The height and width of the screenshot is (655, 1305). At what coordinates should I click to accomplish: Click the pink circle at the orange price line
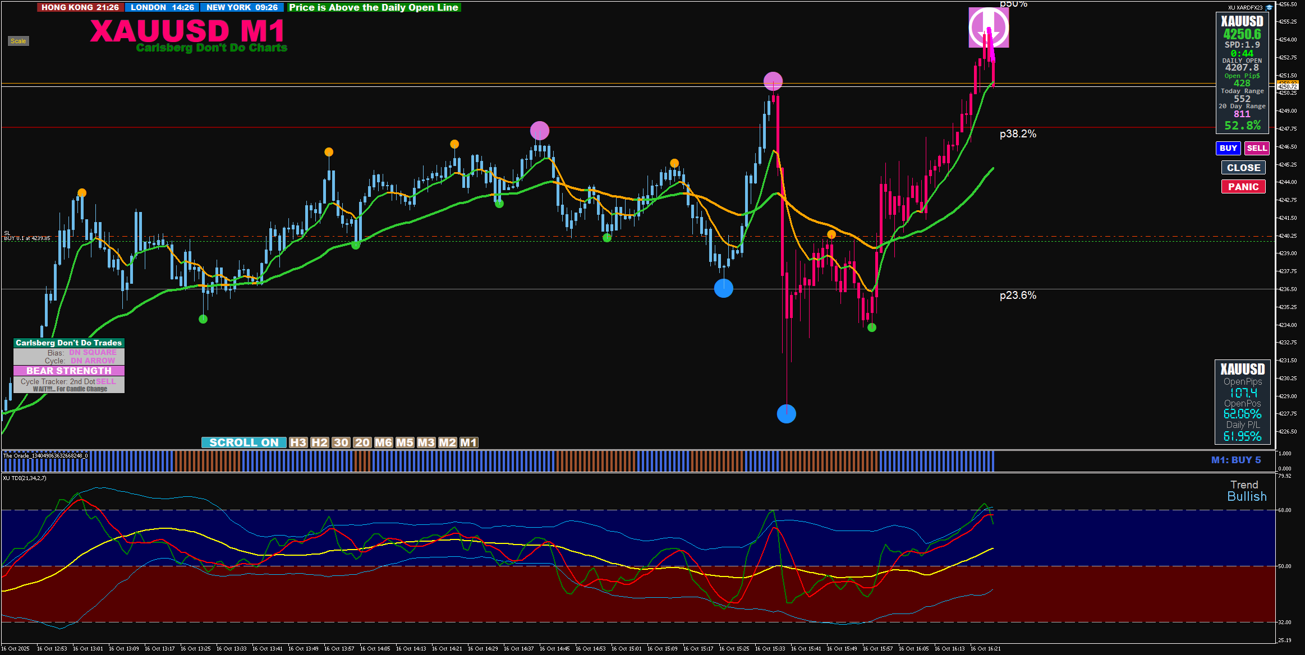(773, 81)
